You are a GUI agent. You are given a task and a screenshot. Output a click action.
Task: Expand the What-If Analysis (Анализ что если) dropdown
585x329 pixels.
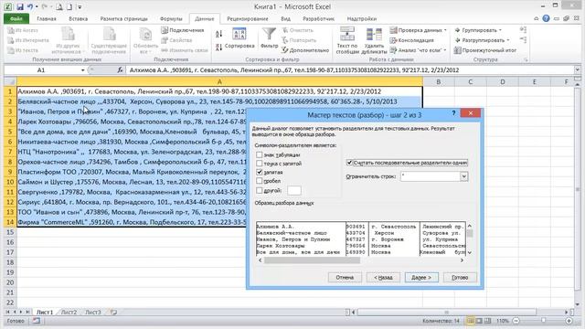click(445, 50)
